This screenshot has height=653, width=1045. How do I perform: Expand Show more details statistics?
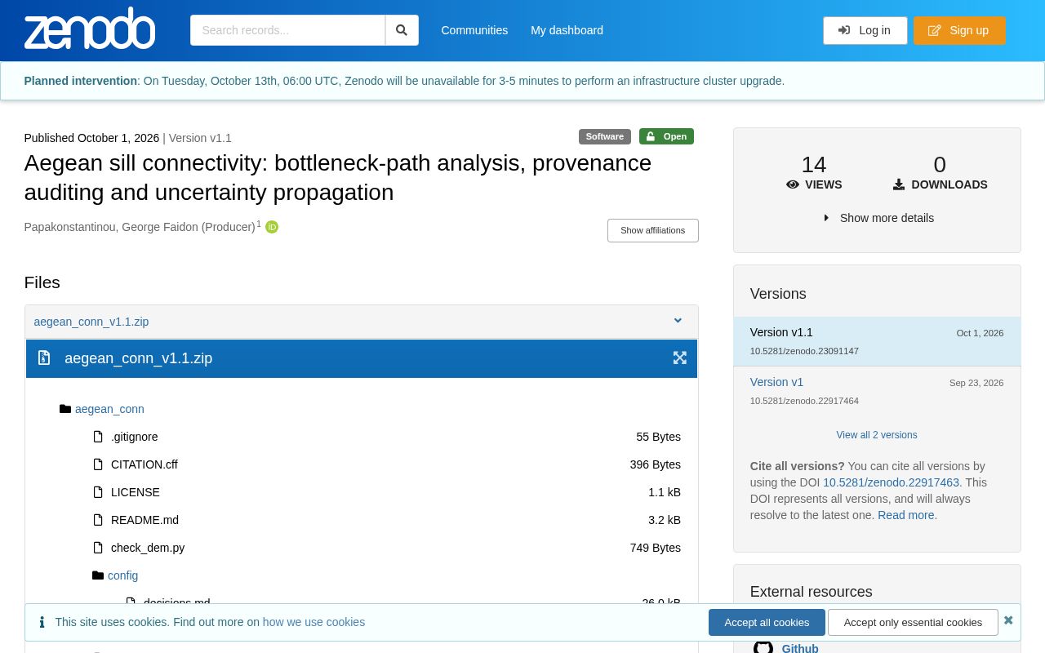(878, 218)
